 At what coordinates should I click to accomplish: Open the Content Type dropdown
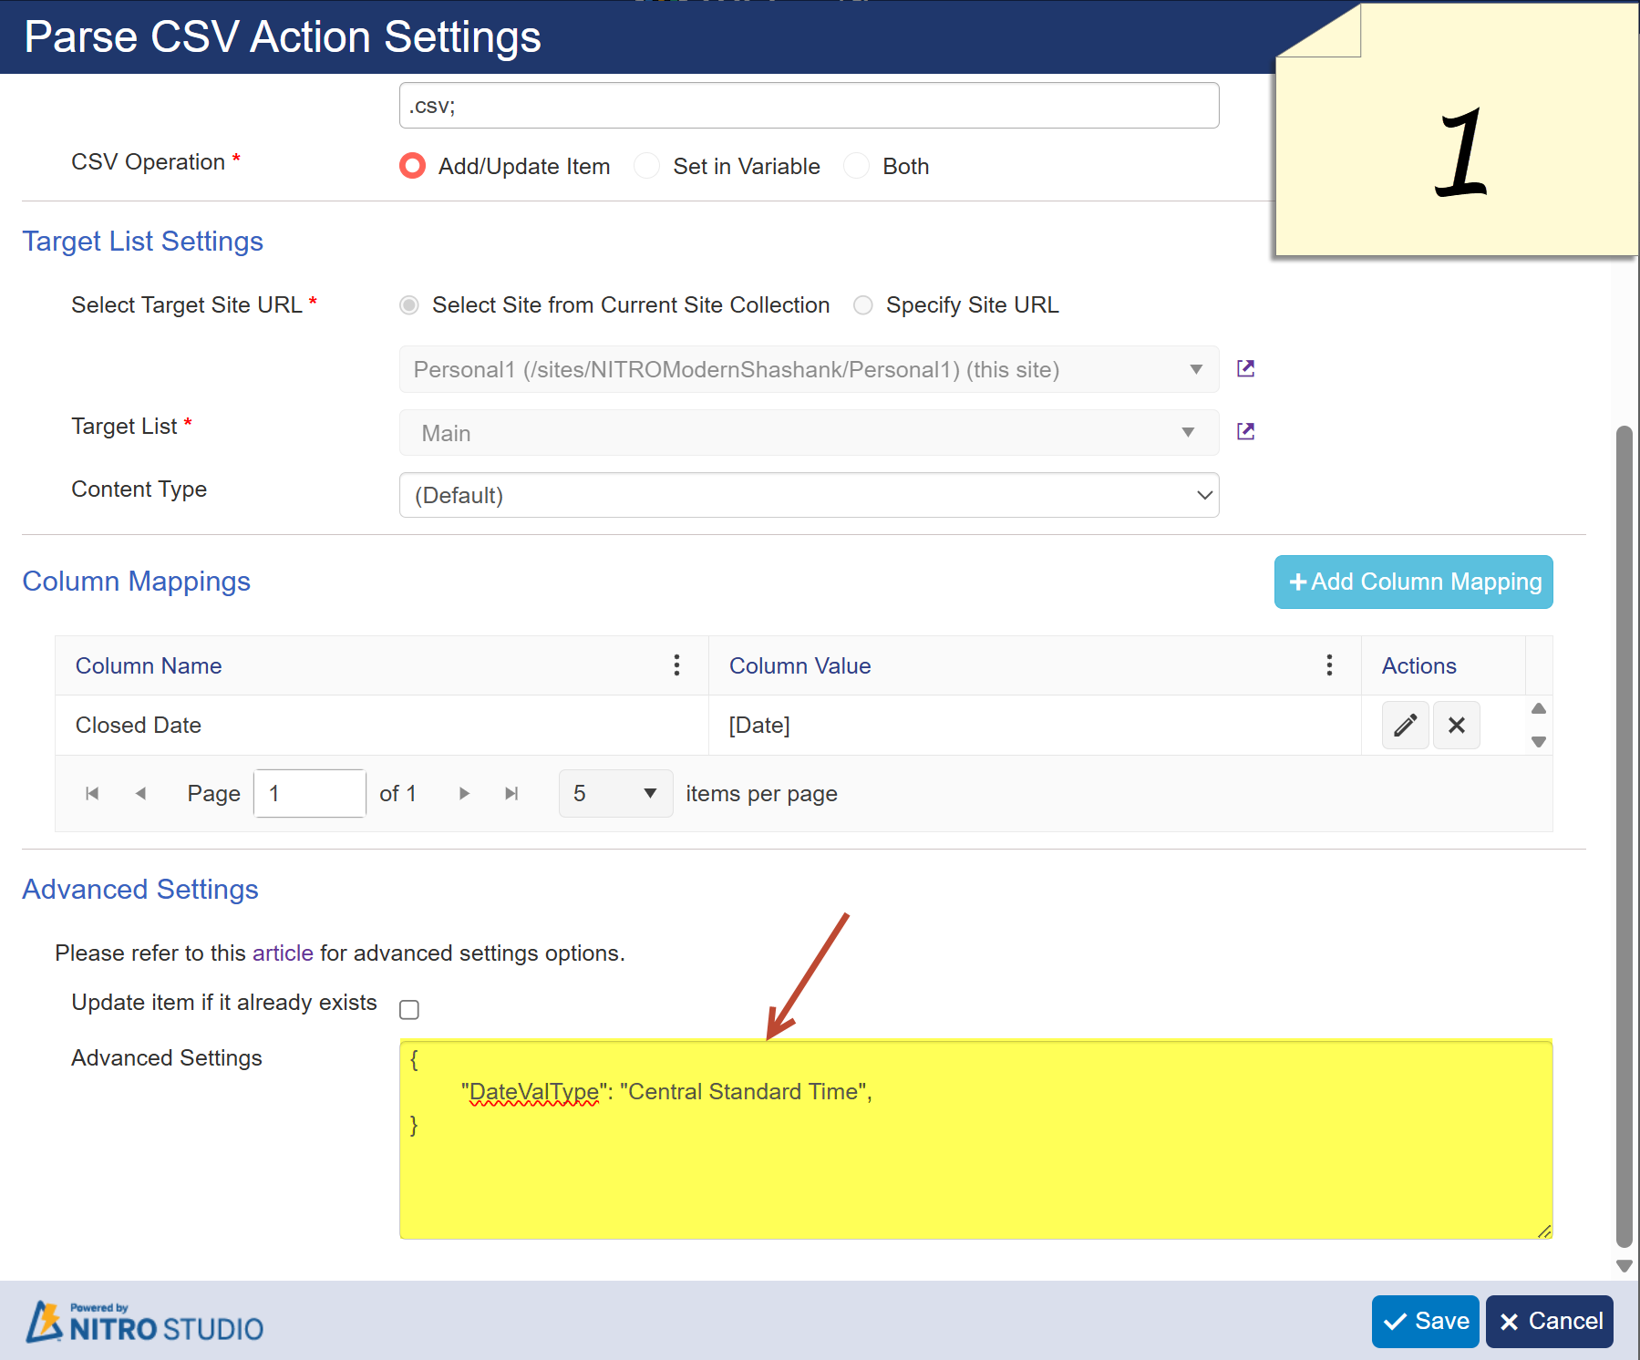[x=809, y=496]
